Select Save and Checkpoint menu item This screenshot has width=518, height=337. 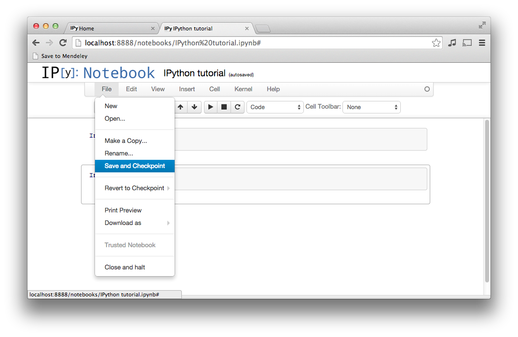coord(135,166)
